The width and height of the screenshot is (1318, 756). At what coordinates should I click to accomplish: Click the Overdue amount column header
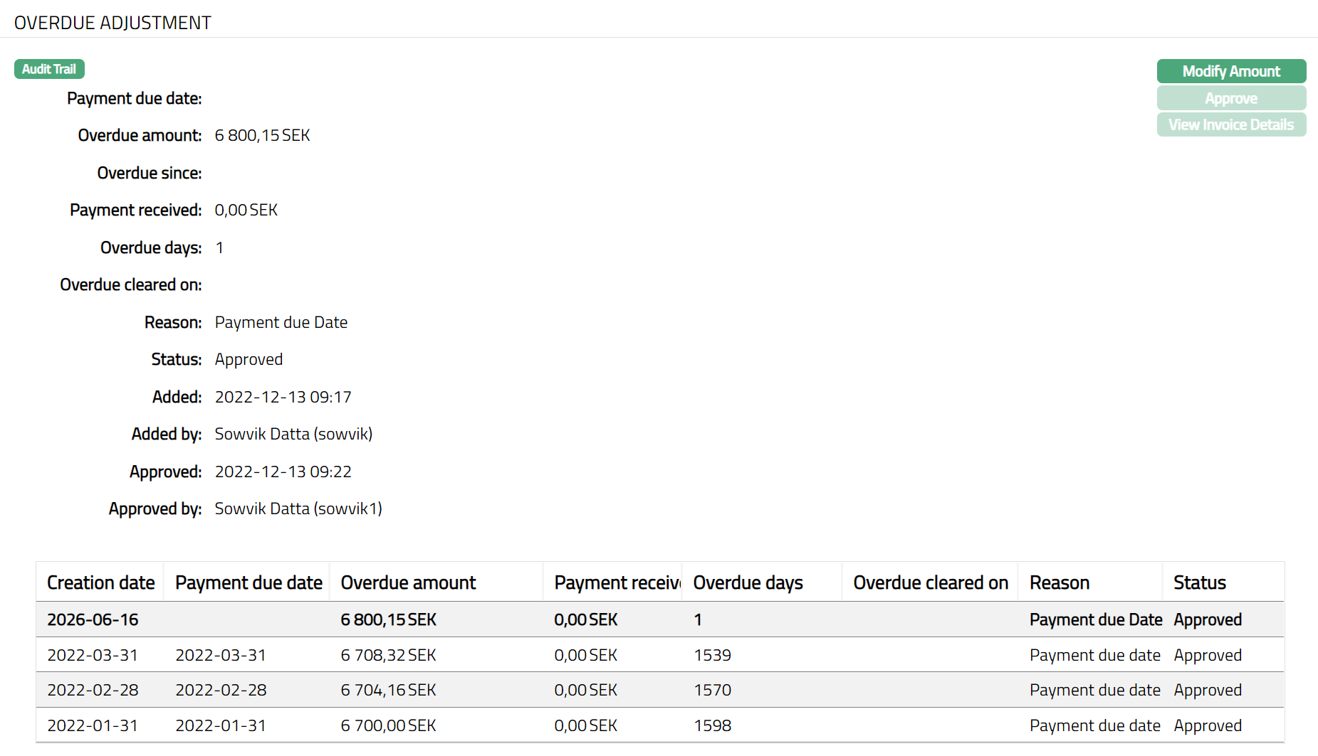[x=408, y=582]
